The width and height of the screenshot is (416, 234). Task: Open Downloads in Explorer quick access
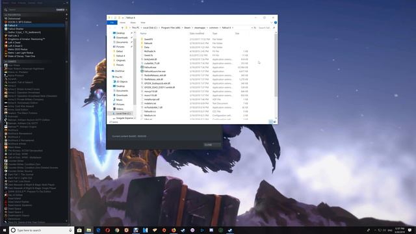122,38
